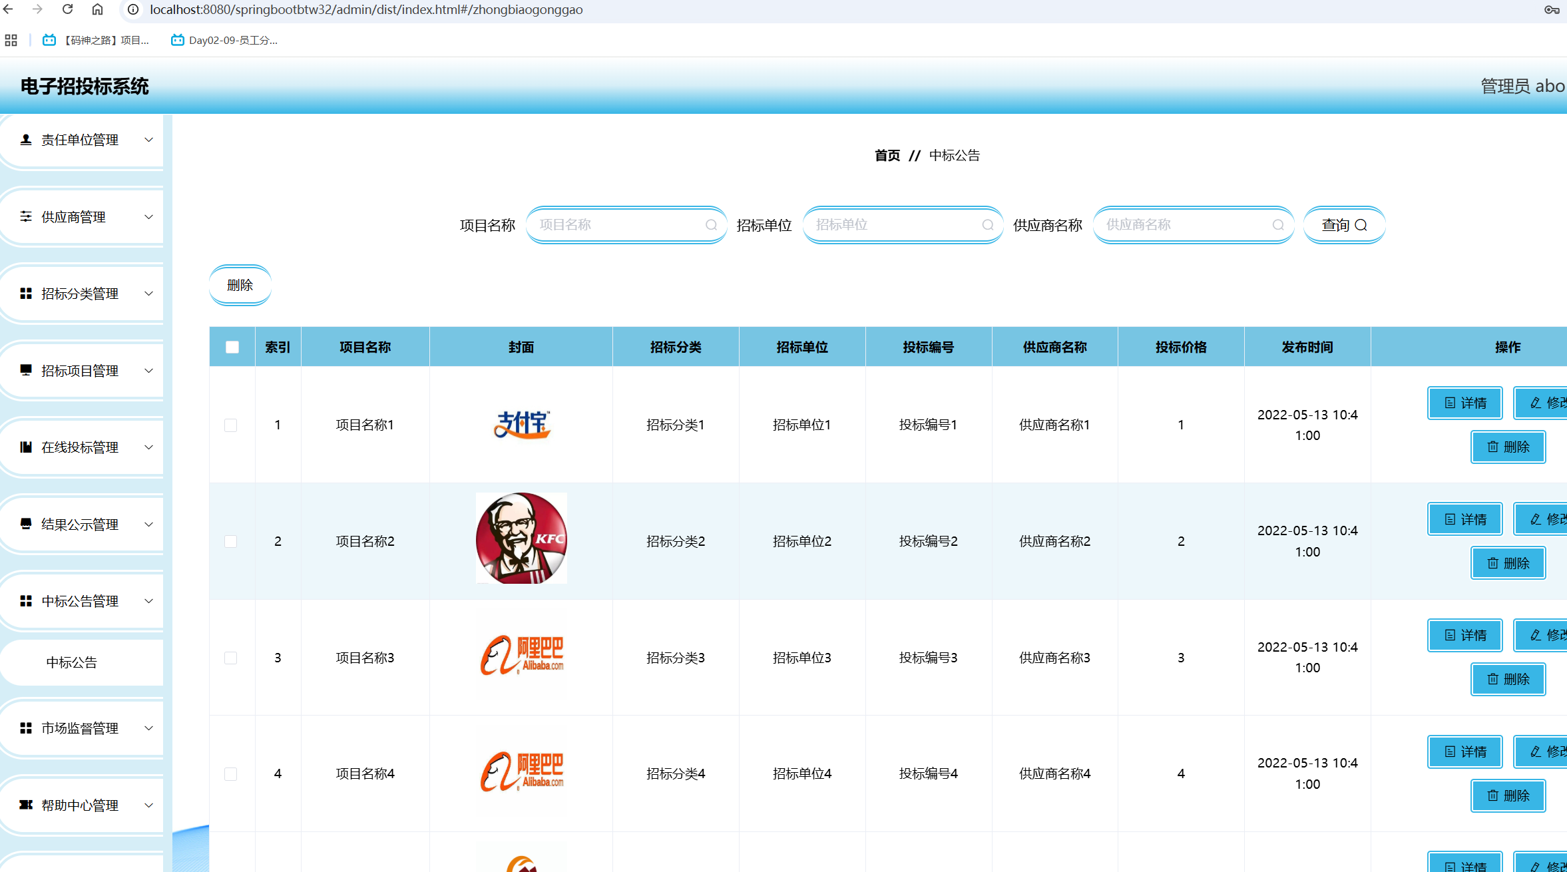Click the 发布时间 column header
1567x872 pixels.
1307,347
